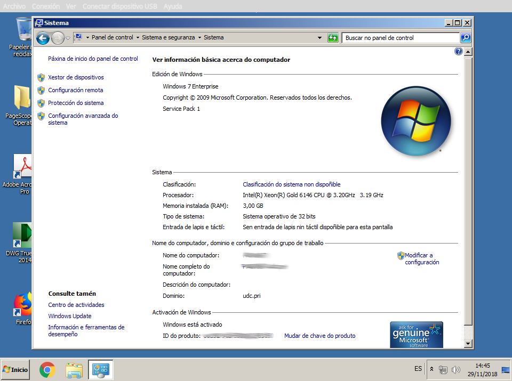Click shield icon beside Configuración avanzada
Screen dimensions: 512x381
(x=41, y=116)
